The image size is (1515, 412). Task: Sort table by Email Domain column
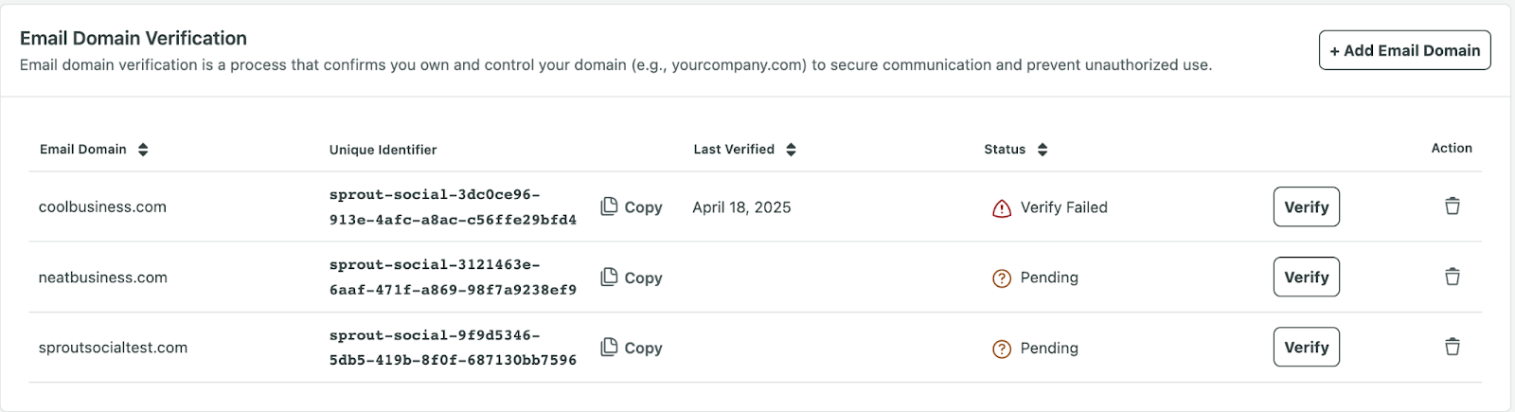(143, 150)
